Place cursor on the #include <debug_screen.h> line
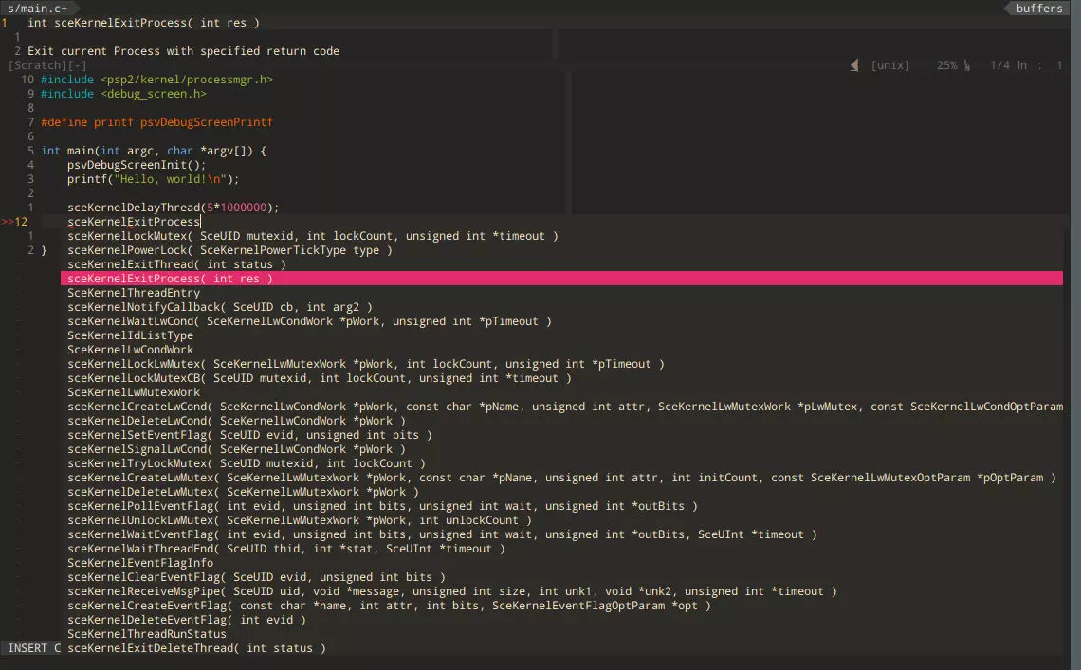 click(123, 94)
